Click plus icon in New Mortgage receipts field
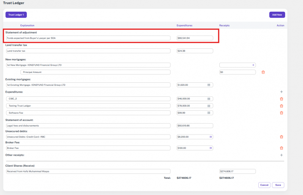 (253, 65)
